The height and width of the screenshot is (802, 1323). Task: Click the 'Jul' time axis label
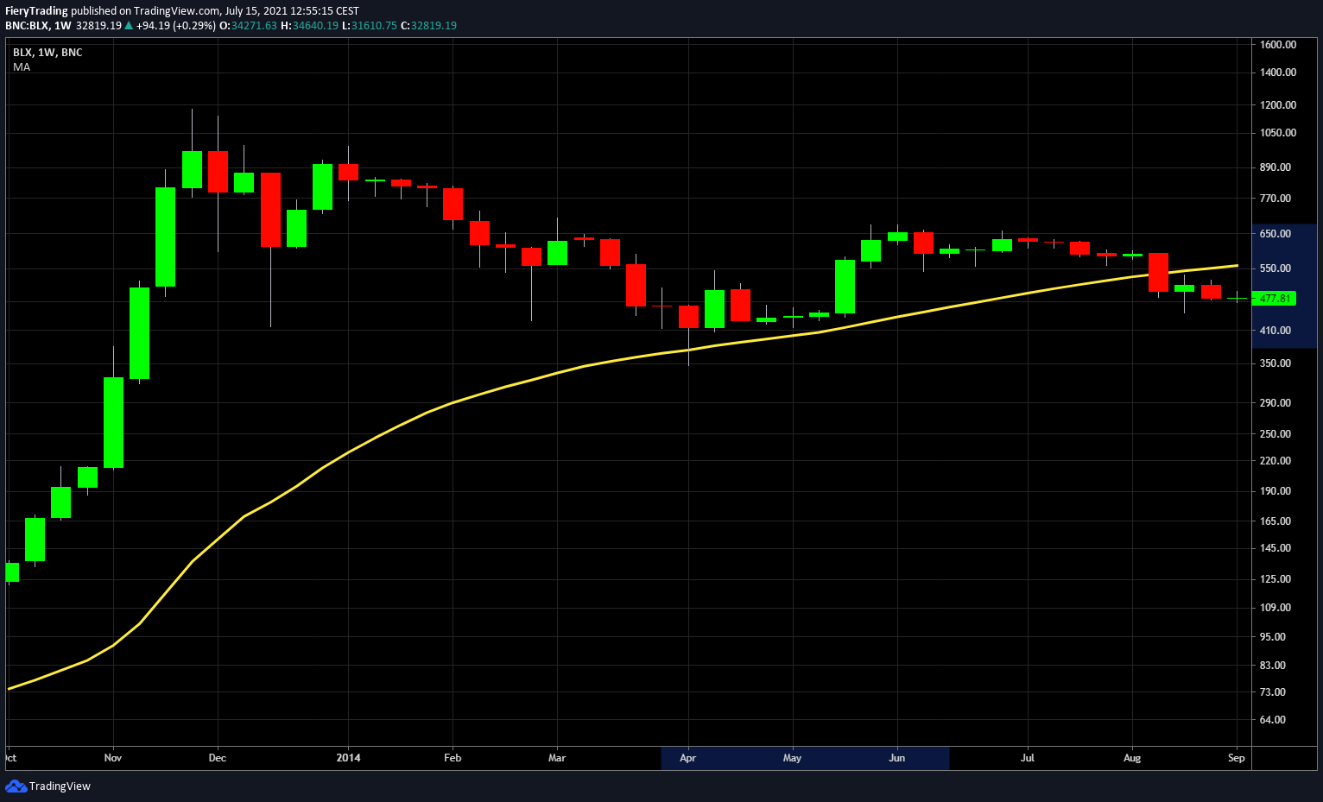click(1028, 758)
